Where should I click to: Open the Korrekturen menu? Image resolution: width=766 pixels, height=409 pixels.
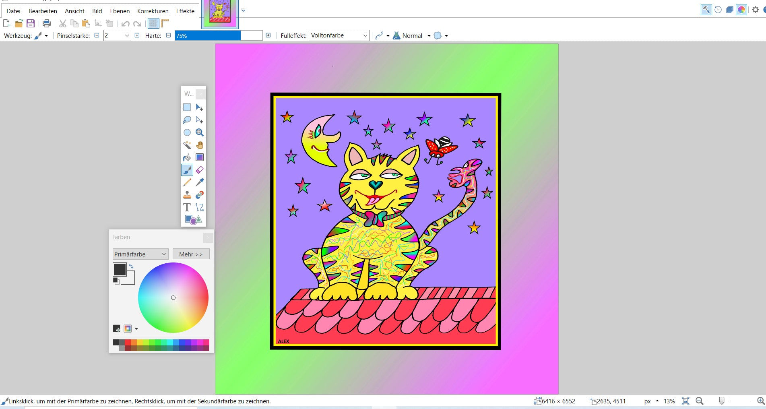point(153,11)
